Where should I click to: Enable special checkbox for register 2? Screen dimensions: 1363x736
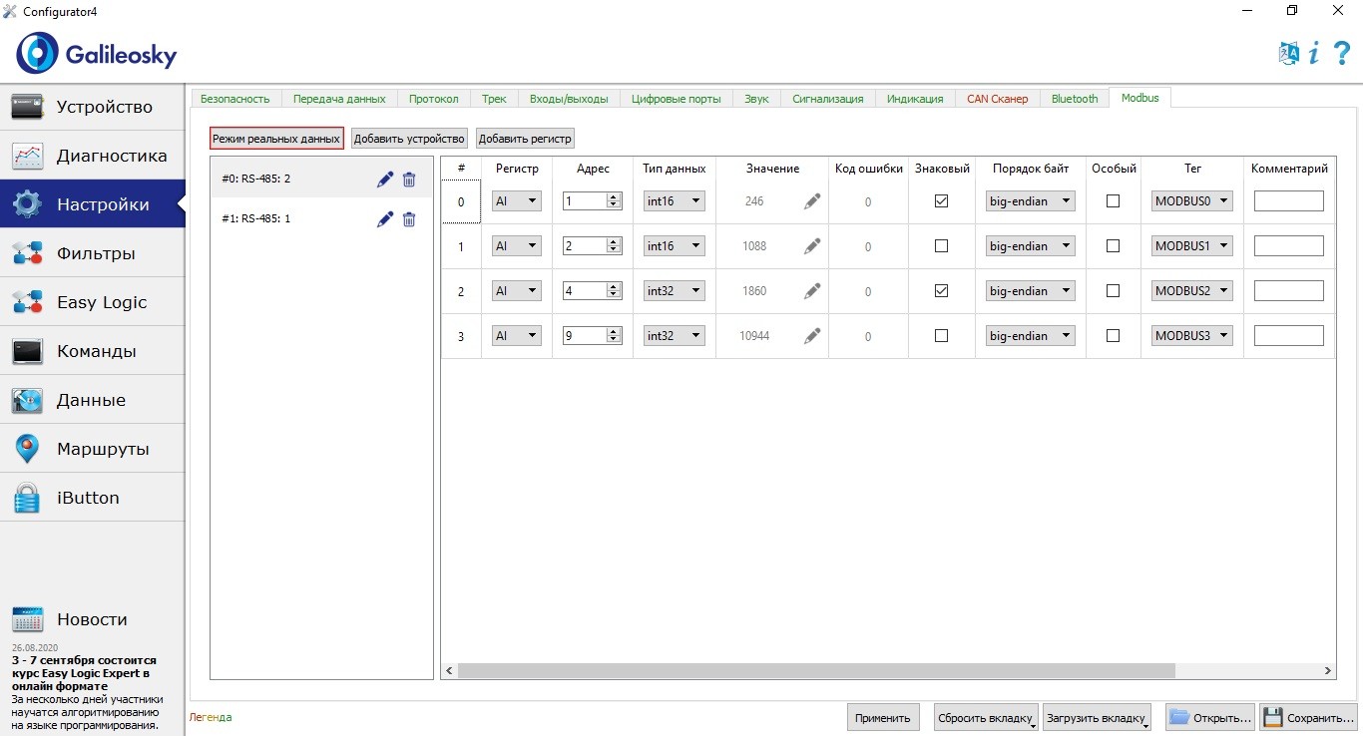pyautogui.click(x=1114, y=291)
